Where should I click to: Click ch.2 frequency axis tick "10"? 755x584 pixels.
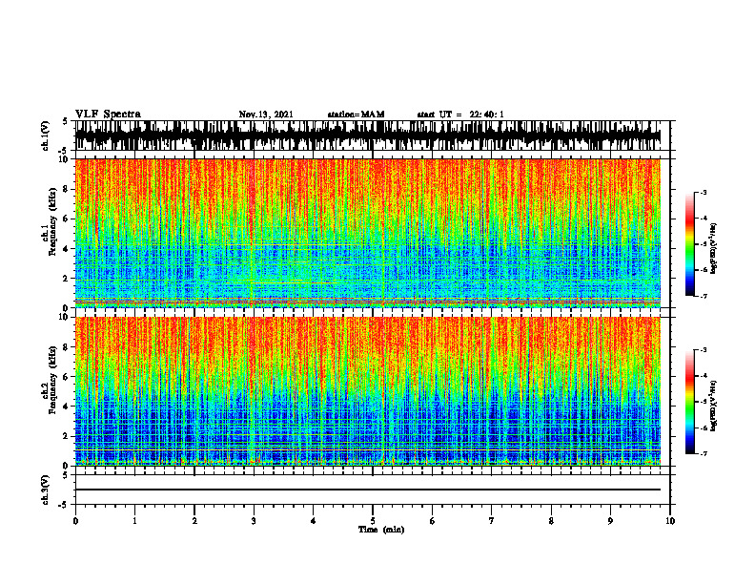pyautogui.click(x=64, y=318)
